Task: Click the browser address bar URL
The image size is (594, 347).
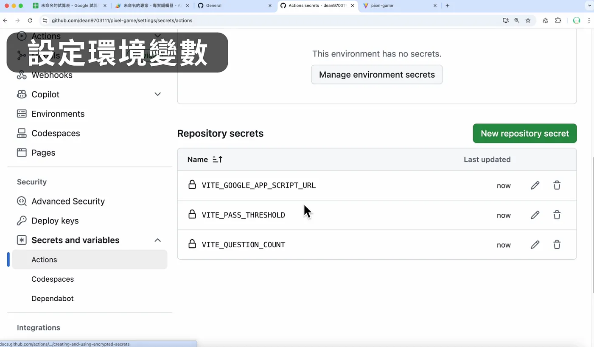Action: tap(122, 20)
